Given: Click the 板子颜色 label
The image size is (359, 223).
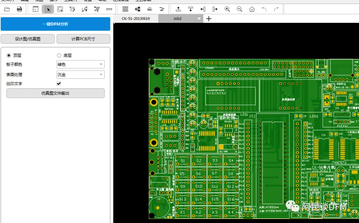Looking at the screenshot, I should (14, 64).
